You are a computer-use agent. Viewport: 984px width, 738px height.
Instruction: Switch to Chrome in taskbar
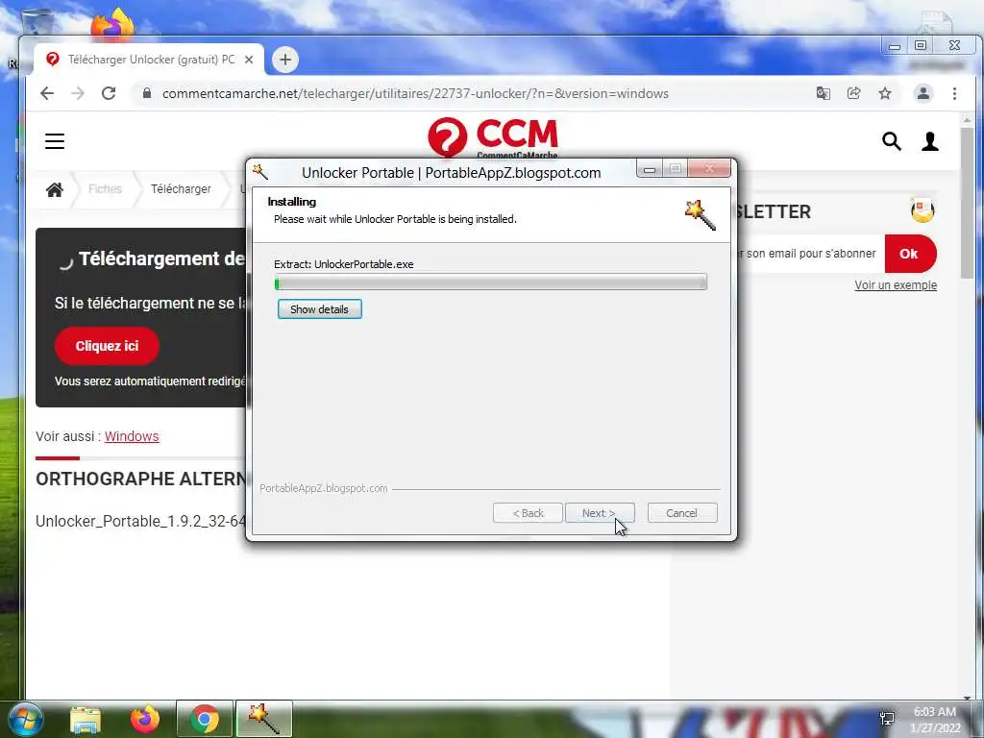[205, 719]
